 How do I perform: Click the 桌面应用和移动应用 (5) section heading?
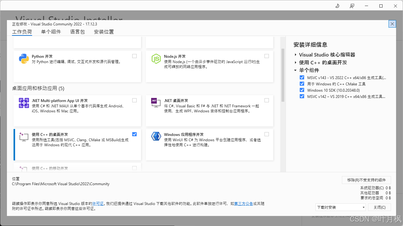[38, 89]
